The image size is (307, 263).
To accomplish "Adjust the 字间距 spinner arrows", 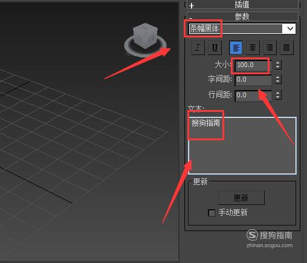I will pyautogui.click(x=278, y=79).
